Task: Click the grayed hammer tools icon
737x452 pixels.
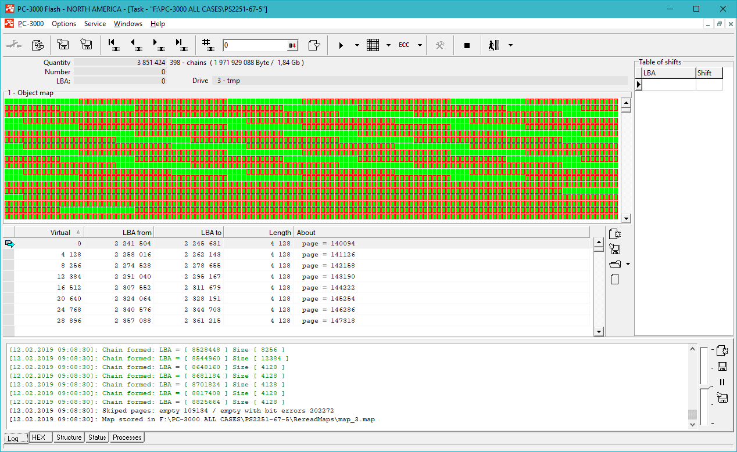Action: coord(440,45)
